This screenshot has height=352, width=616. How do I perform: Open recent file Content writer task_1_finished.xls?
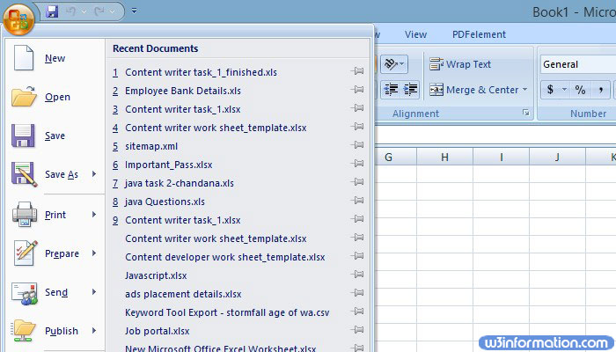point(201,72)
